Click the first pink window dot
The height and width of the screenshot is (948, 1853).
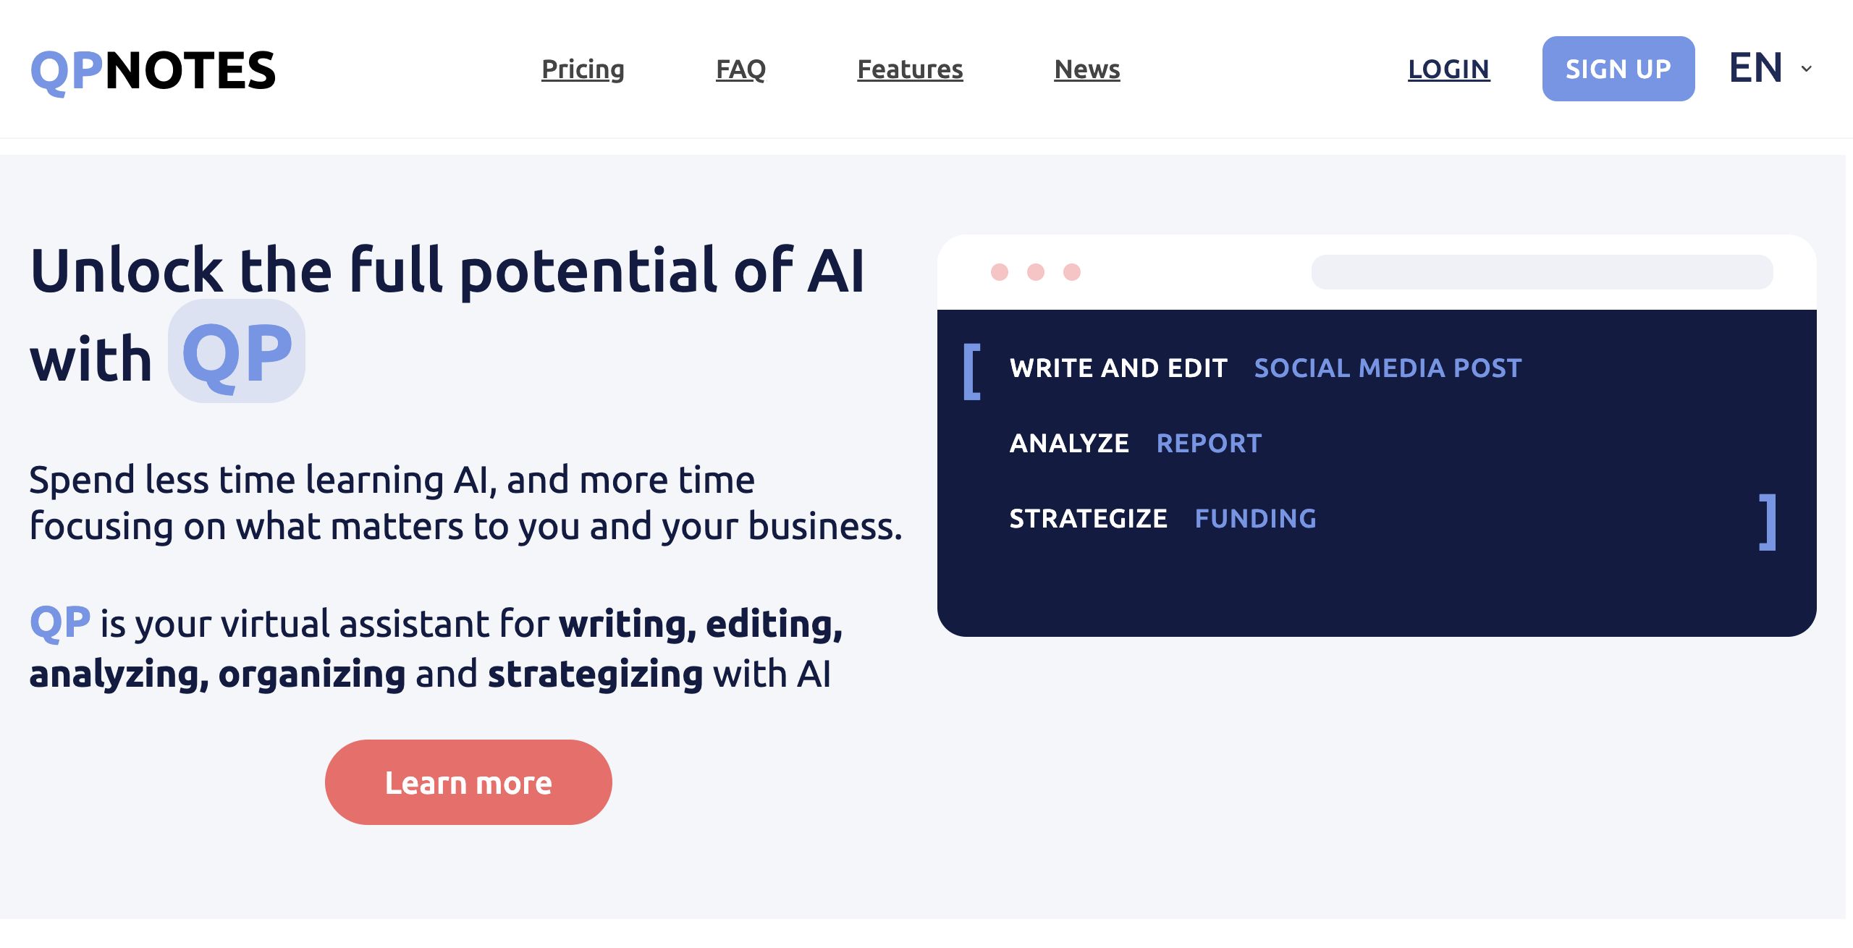coord(1000,272)
